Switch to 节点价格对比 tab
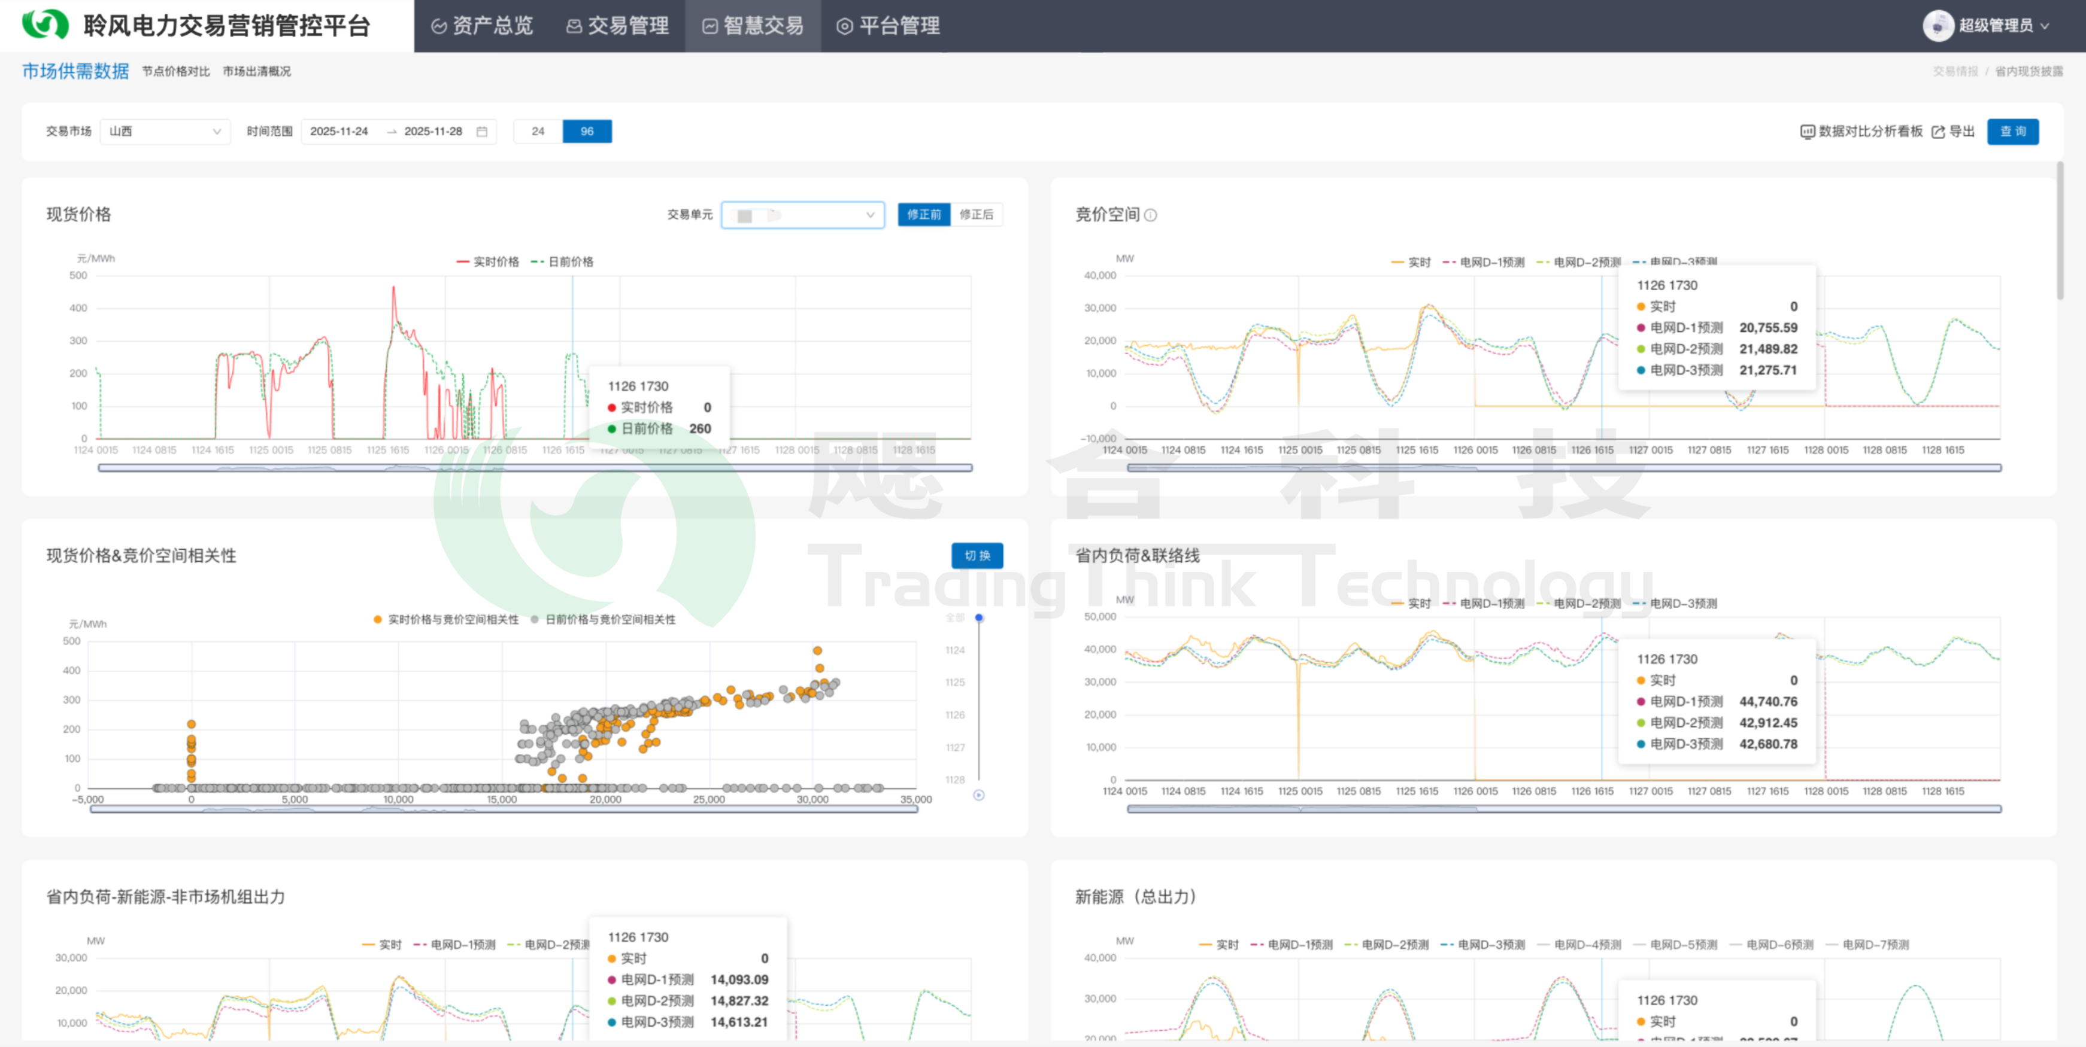This screenshot has height=1047, width=2086. coord(175,71)
